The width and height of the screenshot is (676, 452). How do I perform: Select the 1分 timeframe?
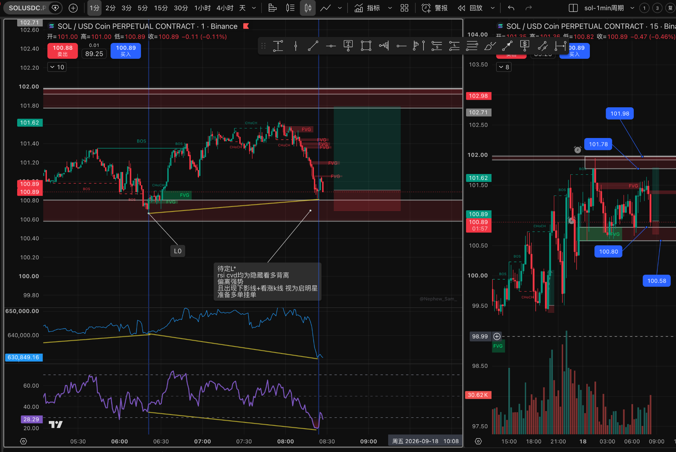(94, 8)
